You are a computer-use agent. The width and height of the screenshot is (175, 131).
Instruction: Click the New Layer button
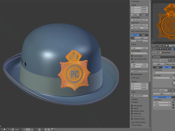coord(139,41)
